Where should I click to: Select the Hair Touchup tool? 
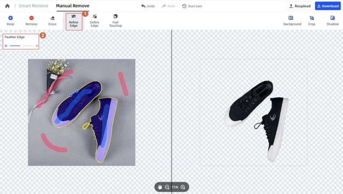[115, 21]
